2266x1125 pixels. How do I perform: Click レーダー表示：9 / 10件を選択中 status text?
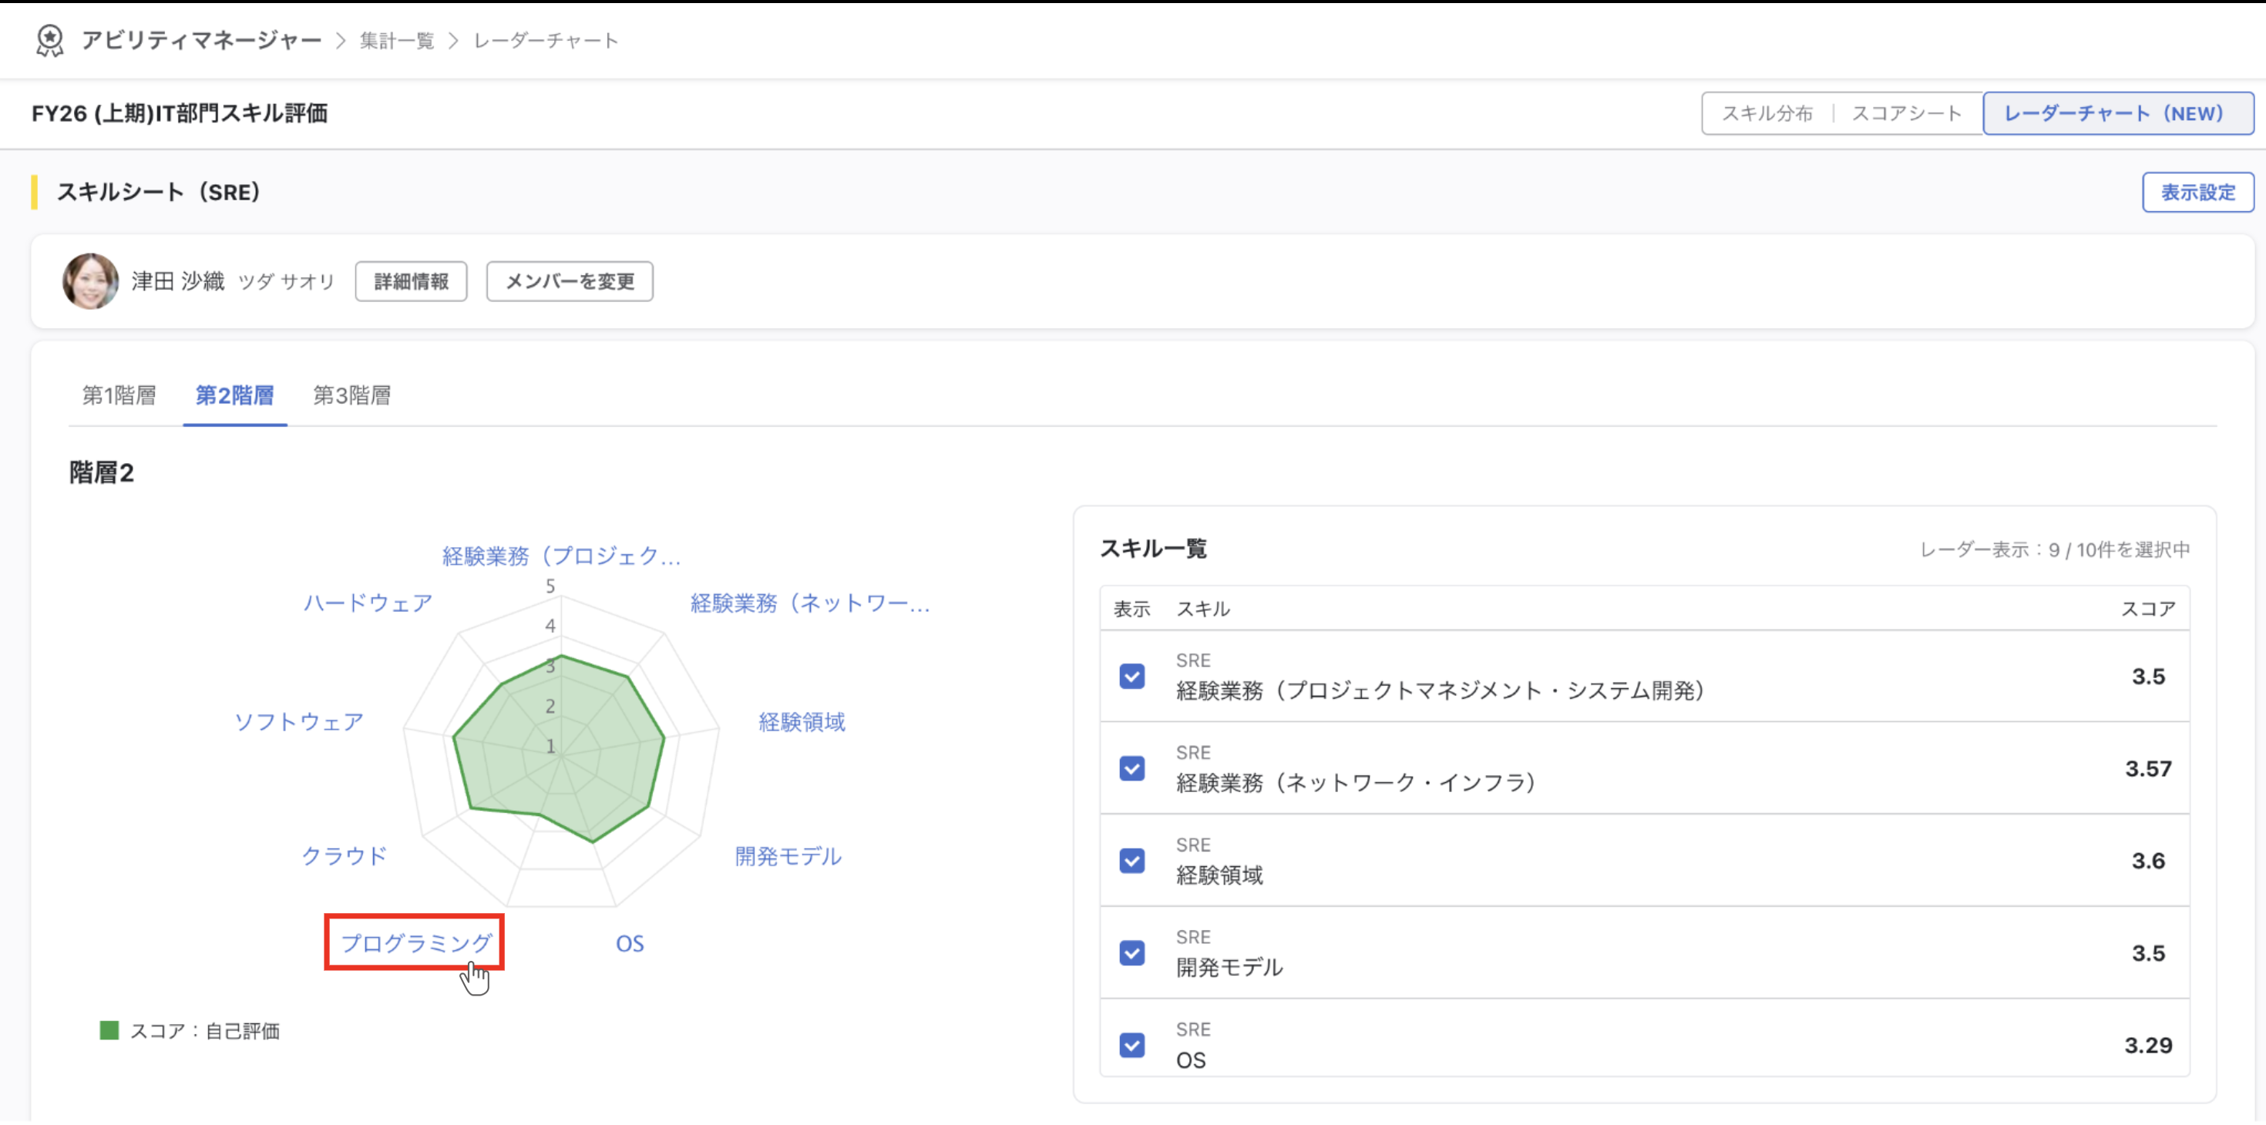click(x=2054, y=551)
